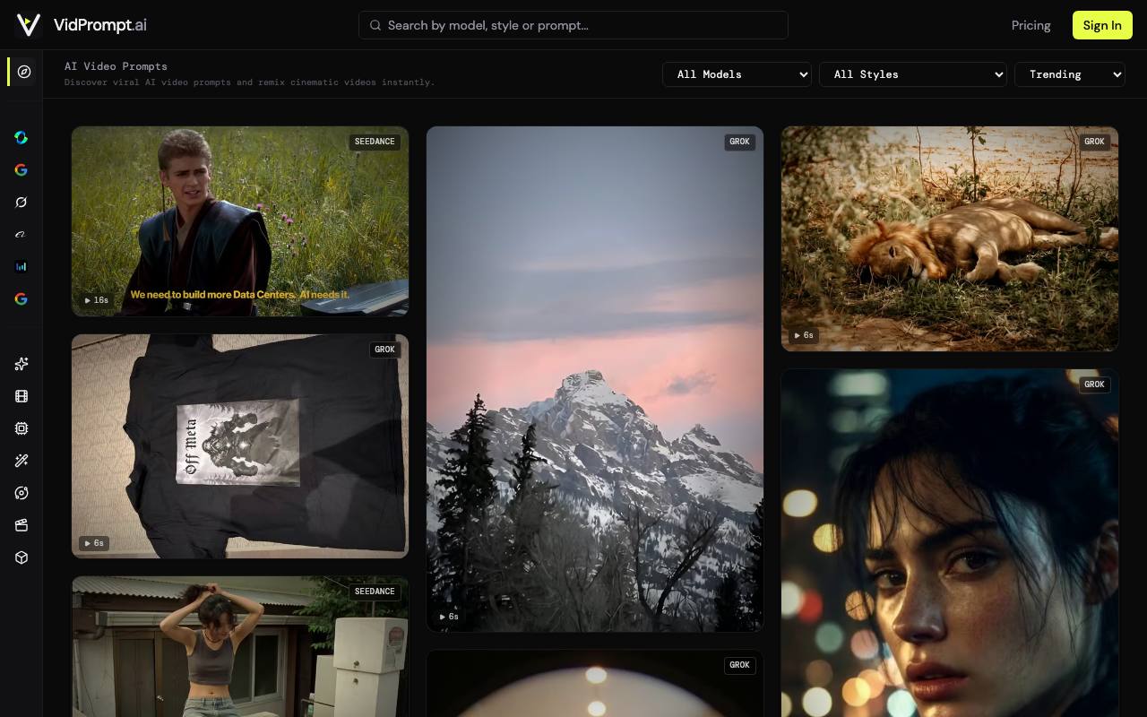
Task: Click the "AI Video Prompts" heading
Action: pos(116,66)
